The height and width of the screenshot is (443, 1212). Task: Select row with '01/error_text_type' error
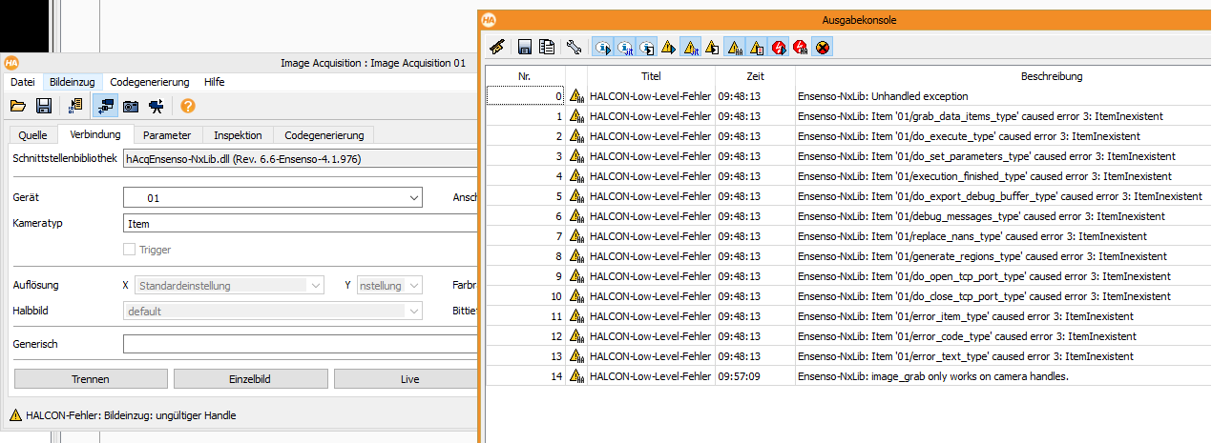[847, 356]
